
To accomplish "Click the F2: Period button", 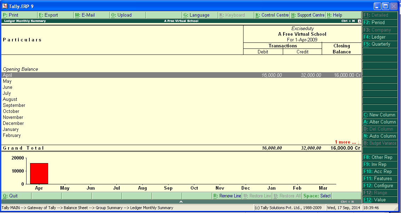I will coord(380,23).
